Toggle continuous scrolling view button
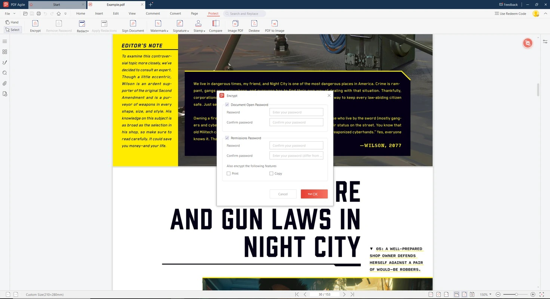The image size is (550, 299). (457, 295)
